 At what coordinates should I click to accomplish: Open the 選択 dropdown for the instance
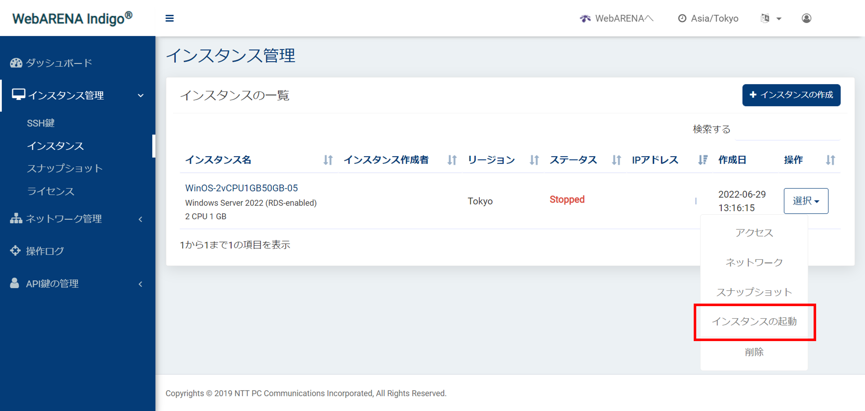(x=806, y=201)
